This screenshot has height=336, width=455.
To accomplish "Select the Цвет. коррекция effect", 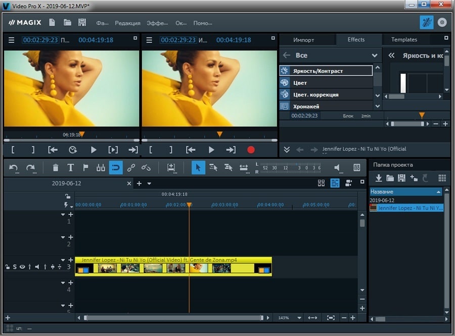I will 315,94.
